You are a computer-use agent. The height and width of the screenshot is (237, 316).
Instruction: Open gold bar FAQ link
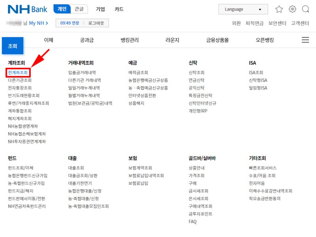point(192,222)
